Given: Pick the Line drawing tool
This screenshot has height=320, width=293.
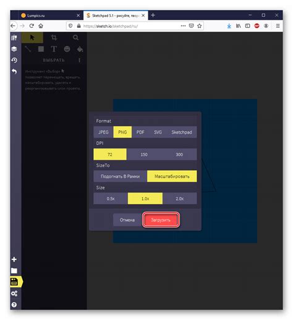Looking at the screenshot, I should (x=28, y=49).
